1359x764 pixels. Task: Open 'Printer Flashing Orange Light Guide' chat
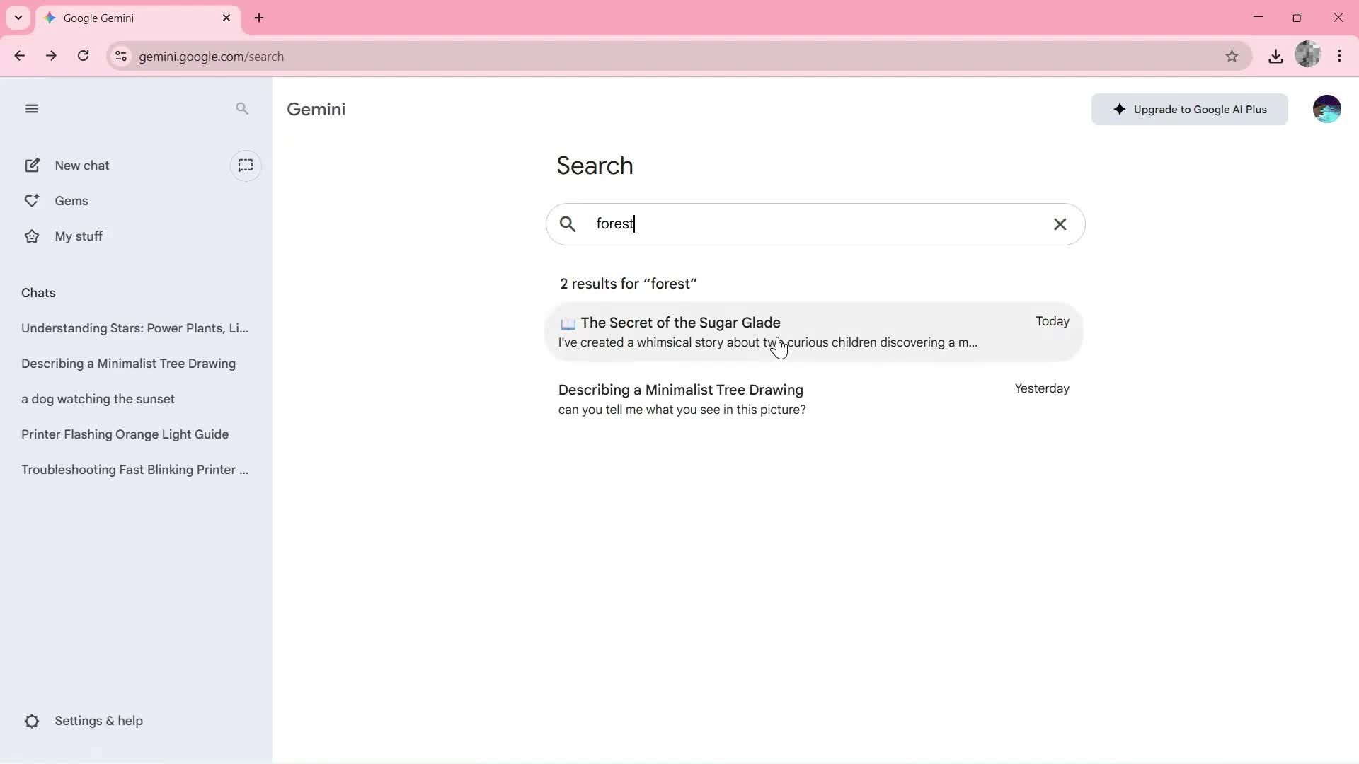point(125,434)
